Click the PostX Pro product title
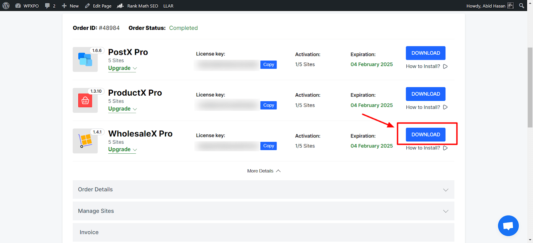This screenshot has height=243, width=533. [x=128, y=52]
